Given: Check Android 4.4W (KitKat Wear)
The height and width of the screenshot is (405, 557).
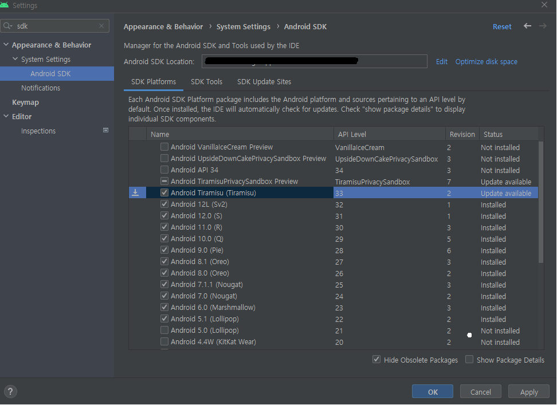Looking at the screenshot, I should (x=164, y=341).
